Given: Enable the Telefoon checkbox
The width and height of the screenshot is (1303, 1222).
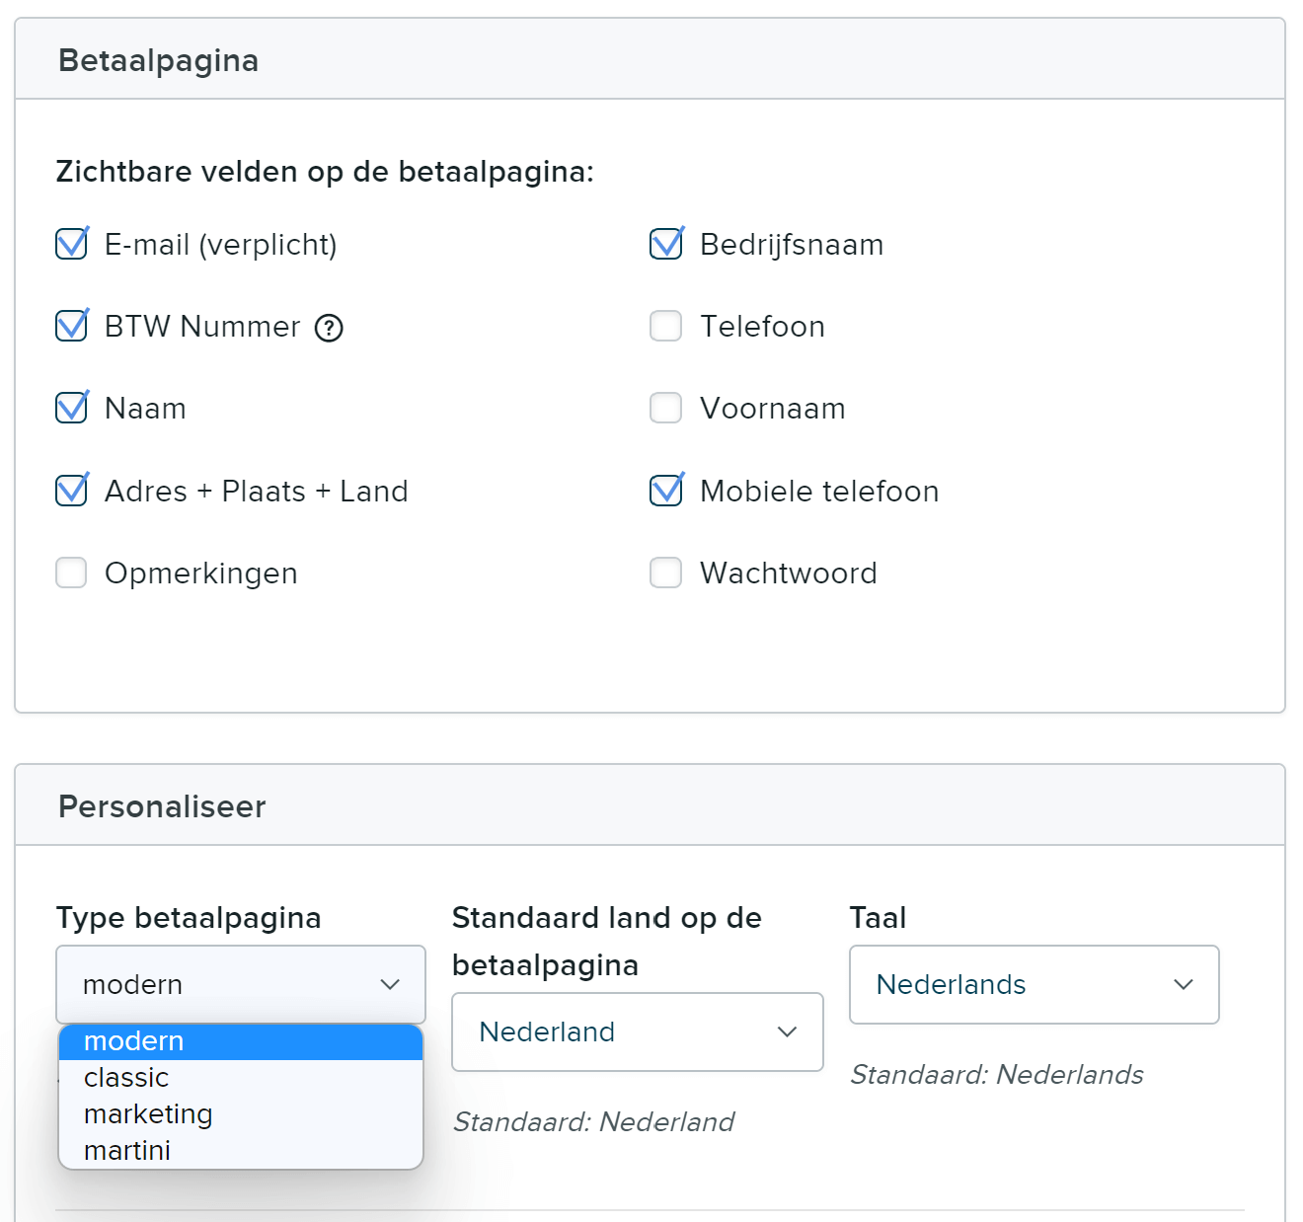Looking at the screenshot, I should 666,326.
